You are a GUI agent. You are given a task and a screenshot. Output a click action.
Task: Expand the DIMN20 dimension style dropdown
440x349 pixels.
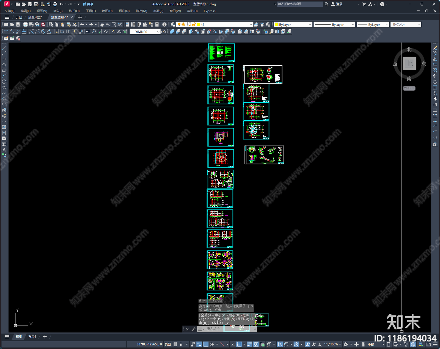point(158,32)
